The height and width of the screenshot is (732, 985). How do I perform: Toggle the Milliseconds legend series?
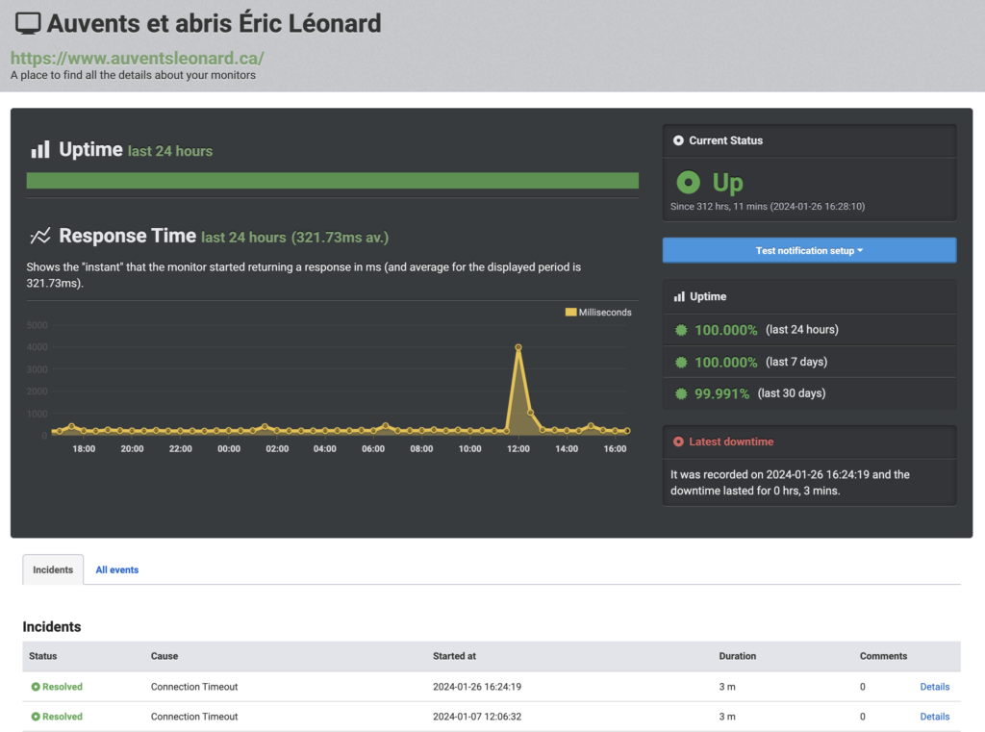click(x=597, y=313)
